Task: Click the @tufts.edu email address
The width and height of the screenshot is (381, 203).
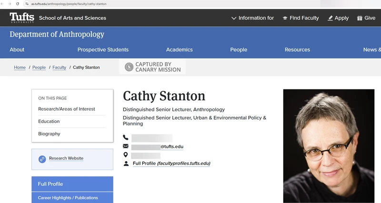Action: 171,146
